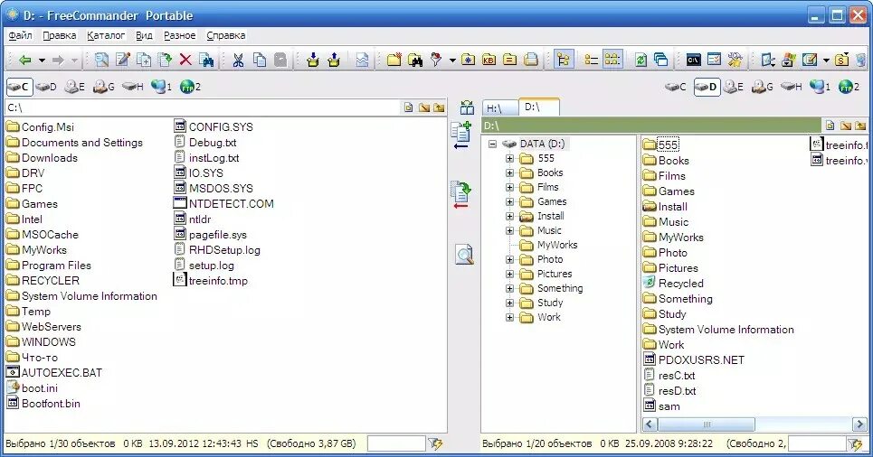Open the Вид menu

tap(144, 35)
